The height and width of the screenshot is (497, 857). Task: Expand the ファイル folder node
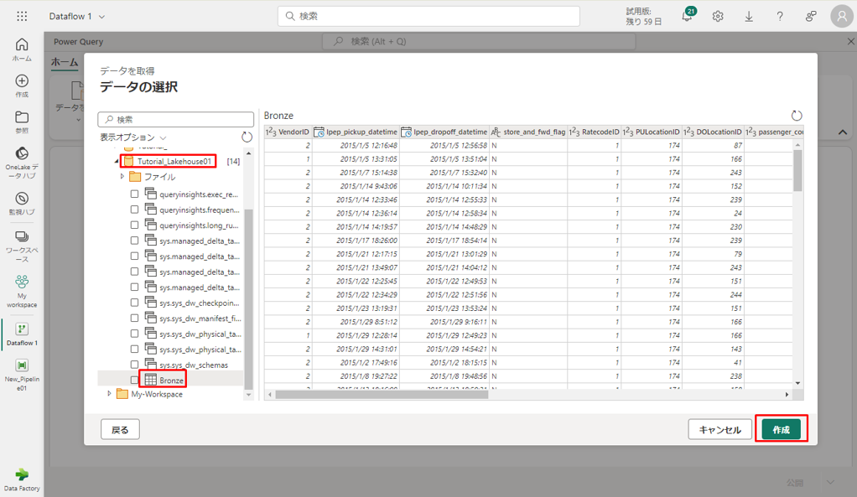[x=122, y=177]
